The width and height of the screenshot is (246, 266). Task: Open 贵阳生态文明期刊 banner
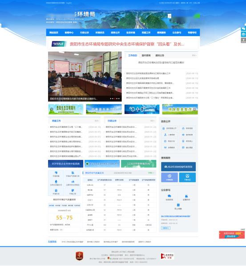click(66, 109)
